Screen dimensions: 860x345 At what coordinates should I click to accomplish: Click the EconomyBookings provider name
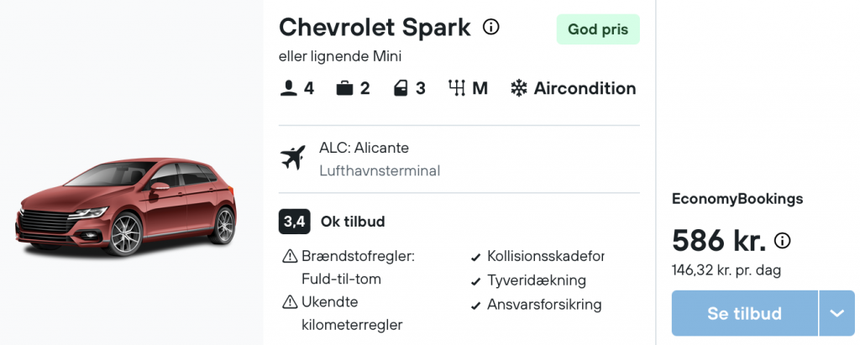[x=737, y=199]
